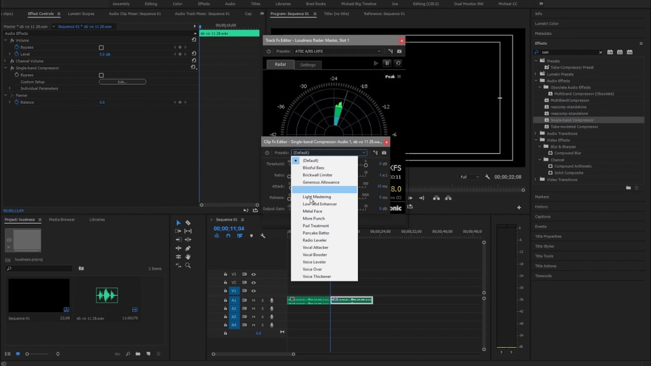Toggle Linked Selection in the timeline
The height and width of the screenshot is (366, 651).
(240, 236)
